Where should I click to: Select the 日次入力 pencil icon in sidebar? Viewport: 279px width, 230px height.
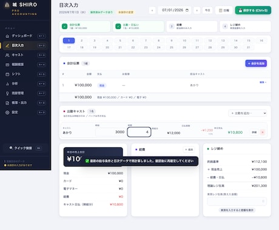[x=7, y=45]
